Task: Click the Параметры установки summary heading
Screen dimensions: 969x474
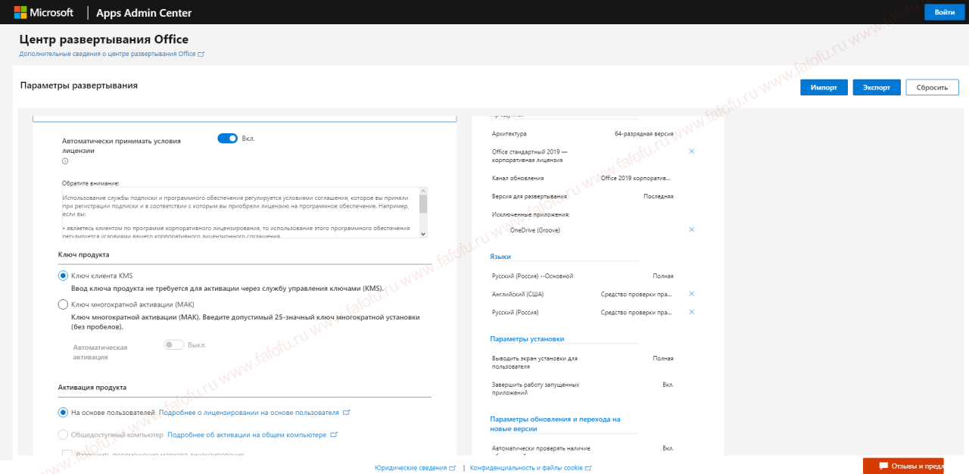Action: coord(527,338)
